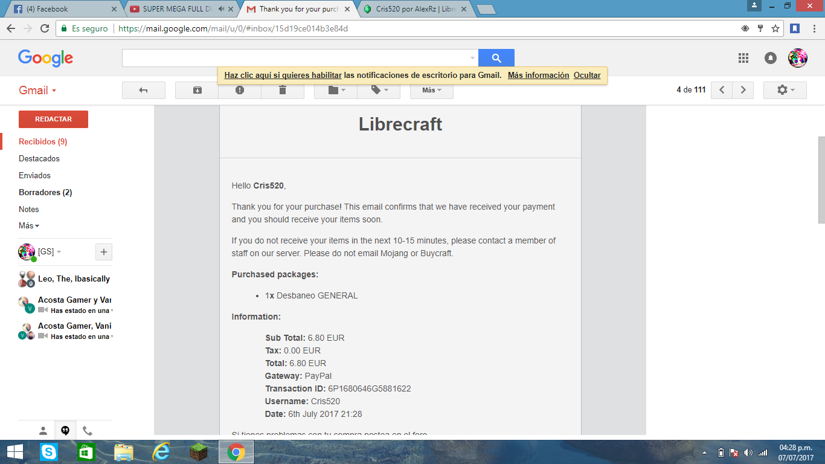Image resolution: width=825 pixels, height=464 pixels.
Task: Open the Windows Start button
Action: point(15,452)
